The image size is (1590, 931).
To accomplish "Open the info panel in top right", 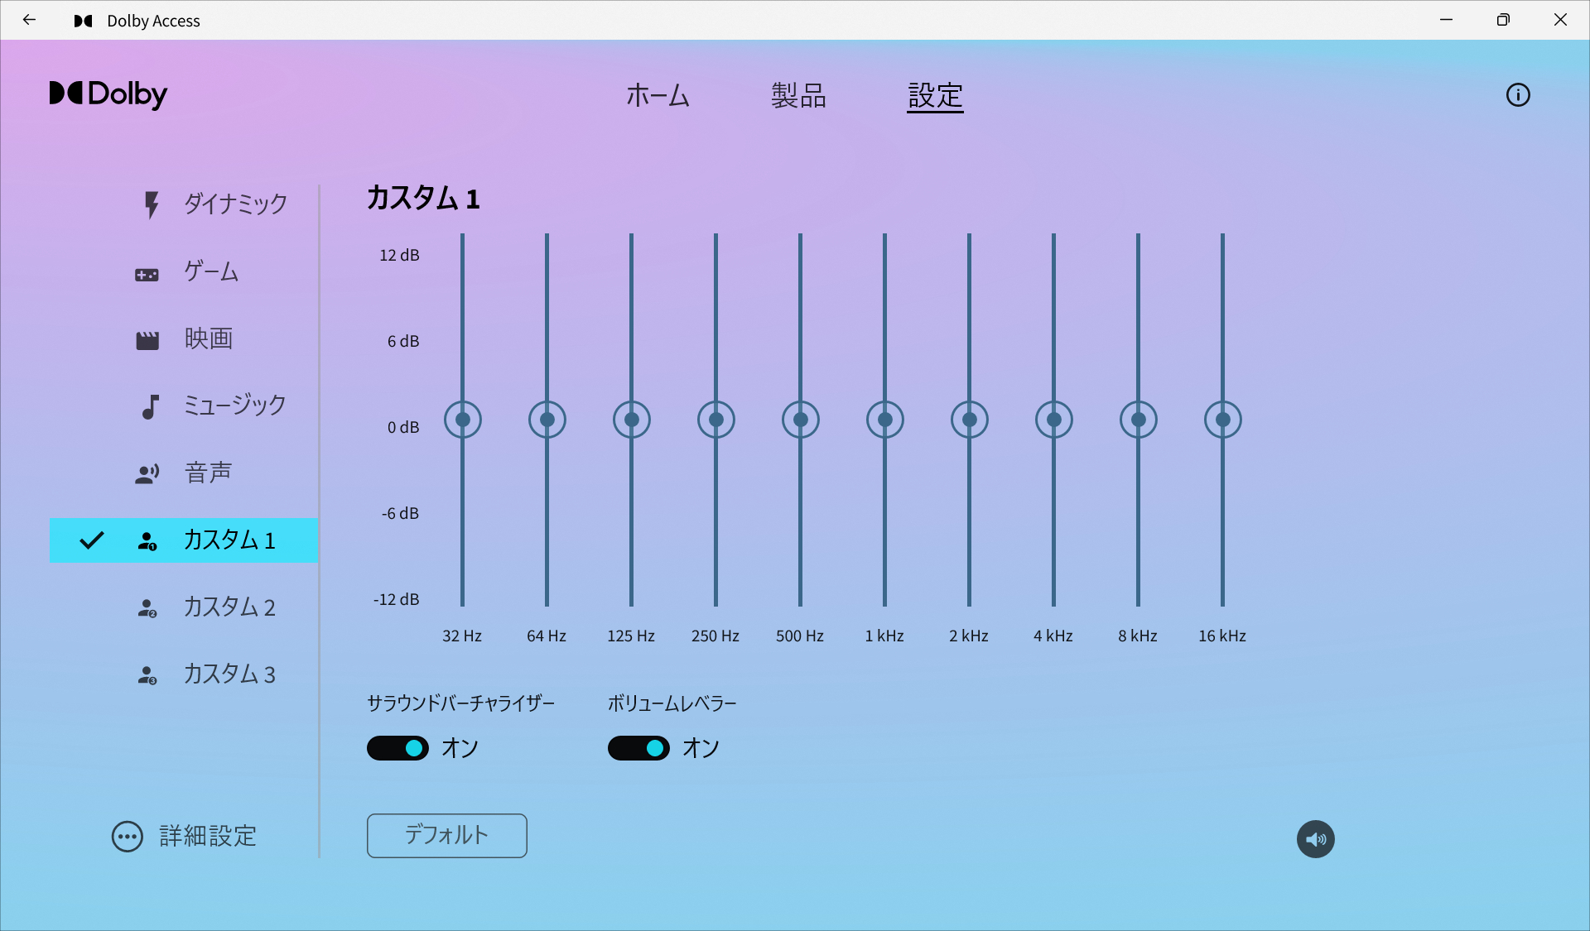I will pos(1518,95).
